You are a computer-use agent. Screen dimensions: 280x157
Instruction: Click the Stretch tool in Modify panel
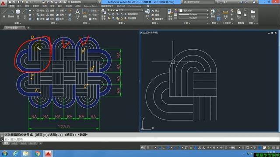tap(41, 19)
